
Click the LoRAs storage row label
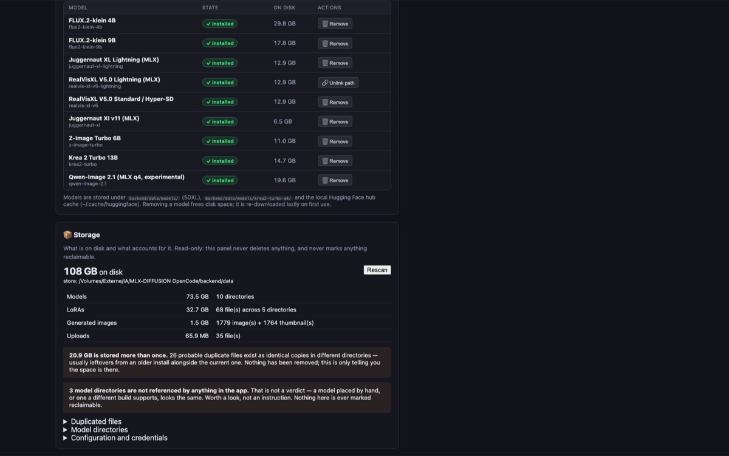75,310
